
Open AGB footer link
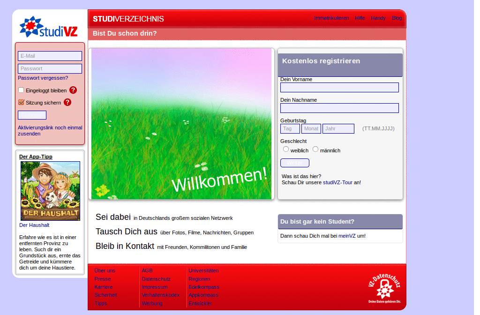[x=147, y=270]
